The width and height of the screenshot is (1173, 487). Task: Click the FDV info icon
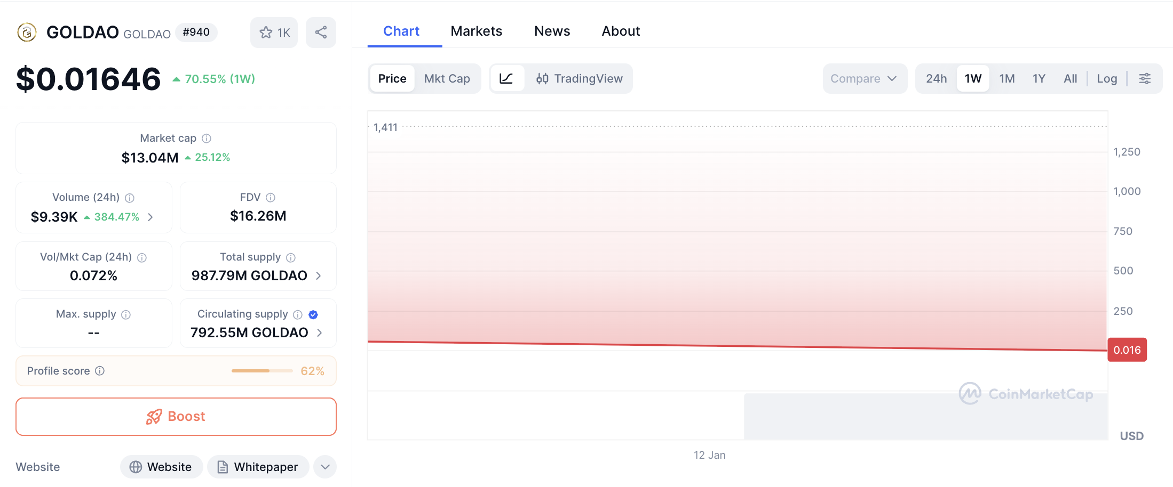pyautogui.click(x=271, y=198)
